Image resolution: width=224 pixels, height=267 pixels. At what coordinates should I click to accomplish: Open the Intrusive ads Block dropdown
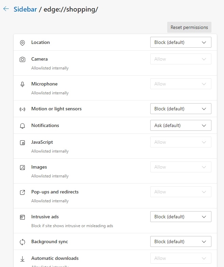coord(181,217)
